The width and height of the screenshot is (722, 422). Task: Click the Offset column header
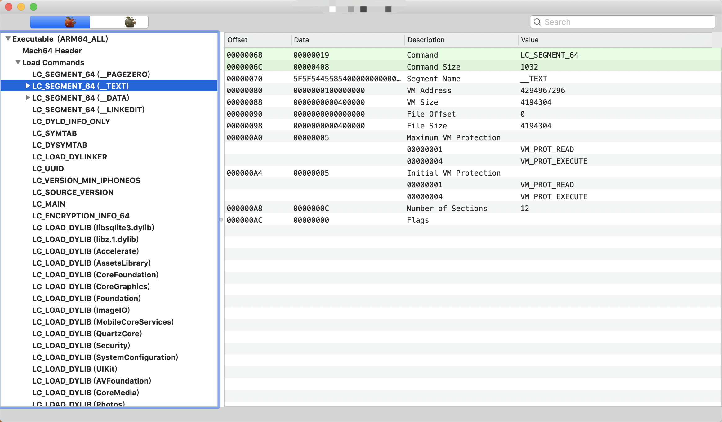(x=237, y=40)
